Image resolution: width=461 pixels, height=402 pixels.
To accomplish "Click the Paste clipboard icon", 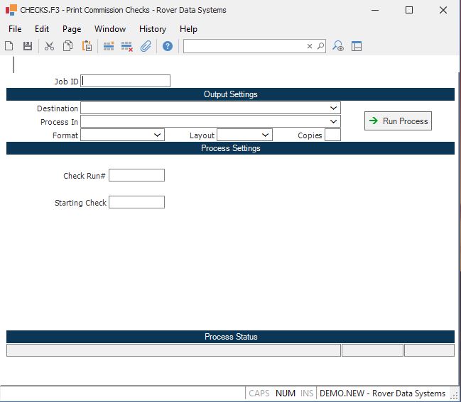I will click(87, 46).
